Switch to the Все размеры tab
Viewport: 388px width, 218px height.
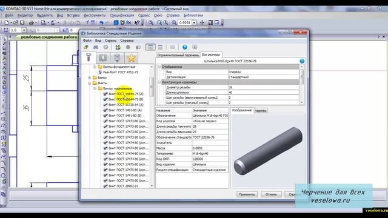click(x=211, y=54)
